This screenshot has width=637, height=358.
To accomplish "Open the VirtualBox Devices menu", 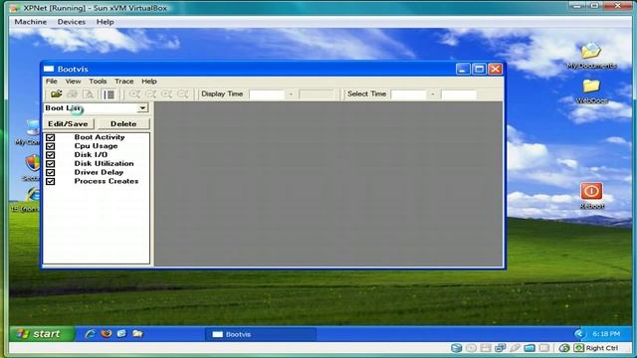I will pos(72,22).
